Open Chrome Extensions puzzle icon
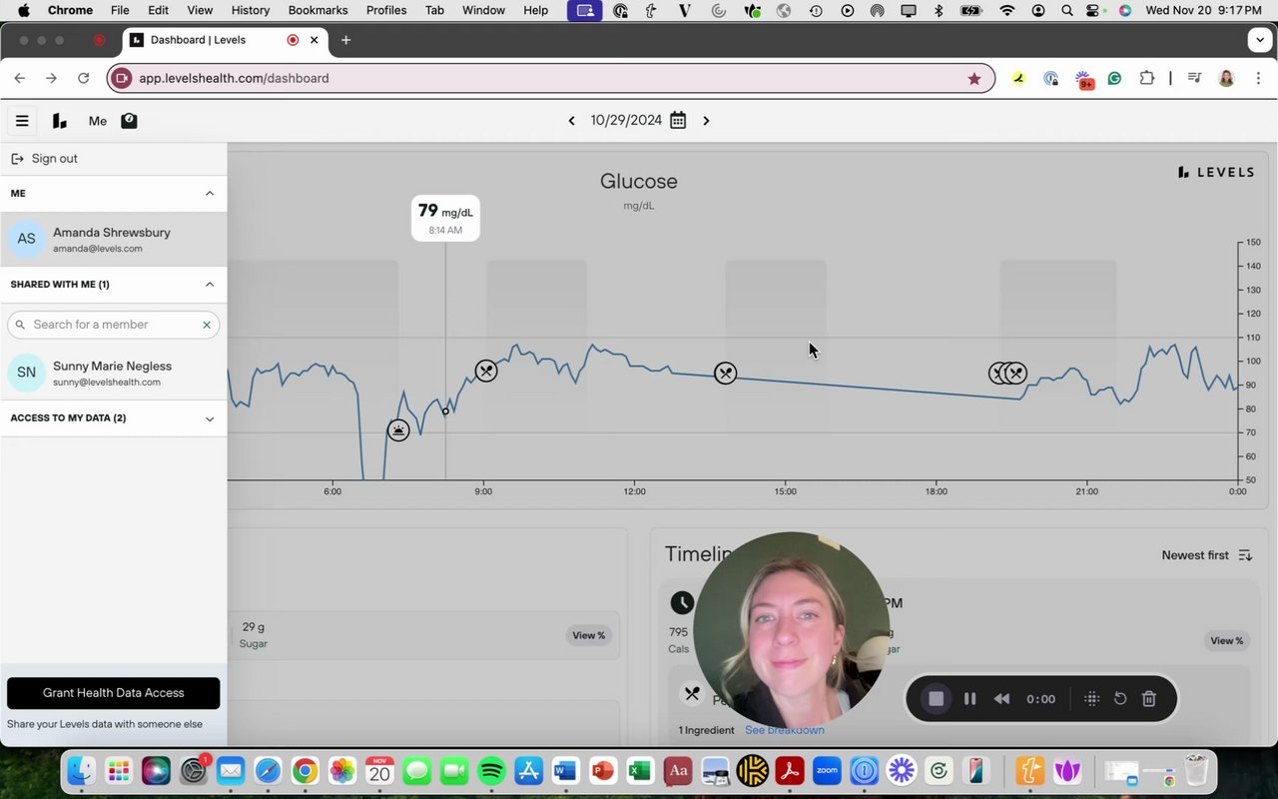1278x799 pixels. tap(1146, 78)
